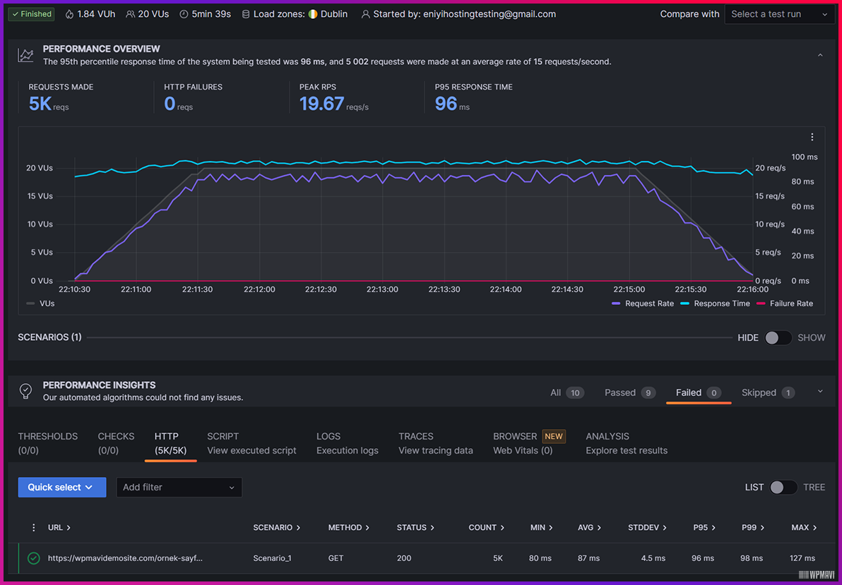Collapse the Performance Overview section
Screen dimensions: 842x585
pos(820,55)
